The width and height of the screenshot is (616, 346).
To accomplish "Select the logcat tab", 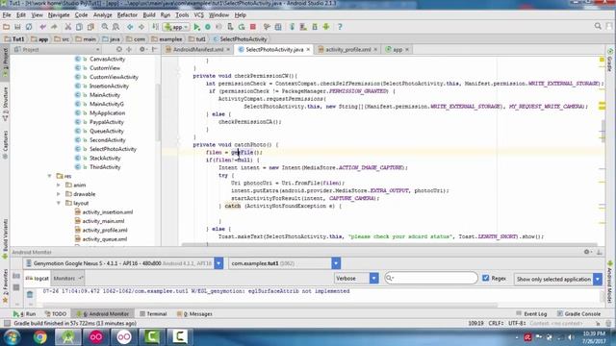I will click(x=38, y=278).
